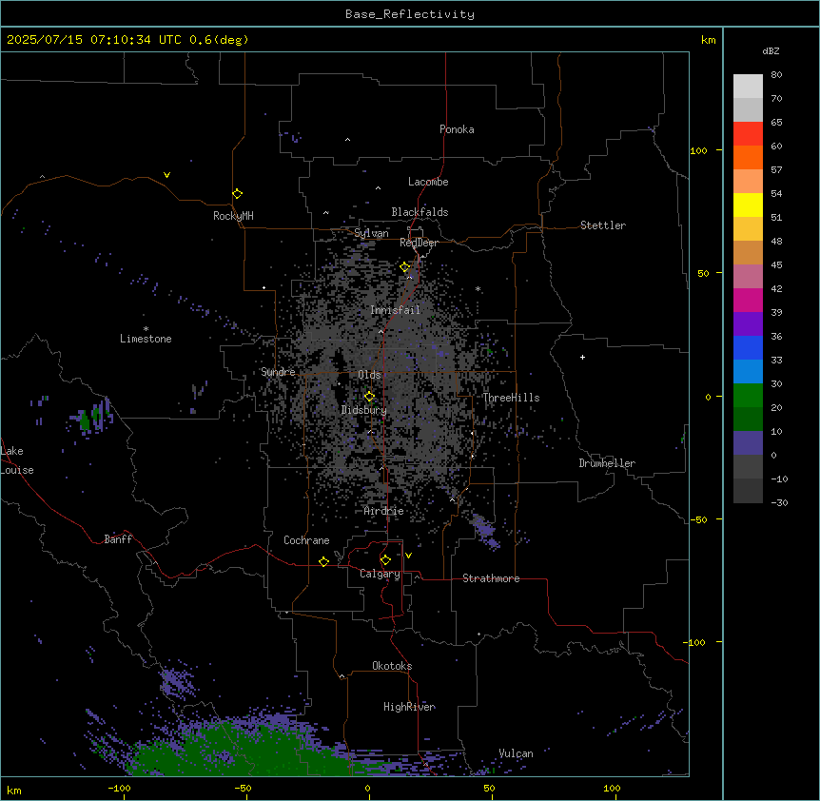This screenshot has width=820, height=801.
Task: Click the RockyMH town label
Action: tap(233, 216)
